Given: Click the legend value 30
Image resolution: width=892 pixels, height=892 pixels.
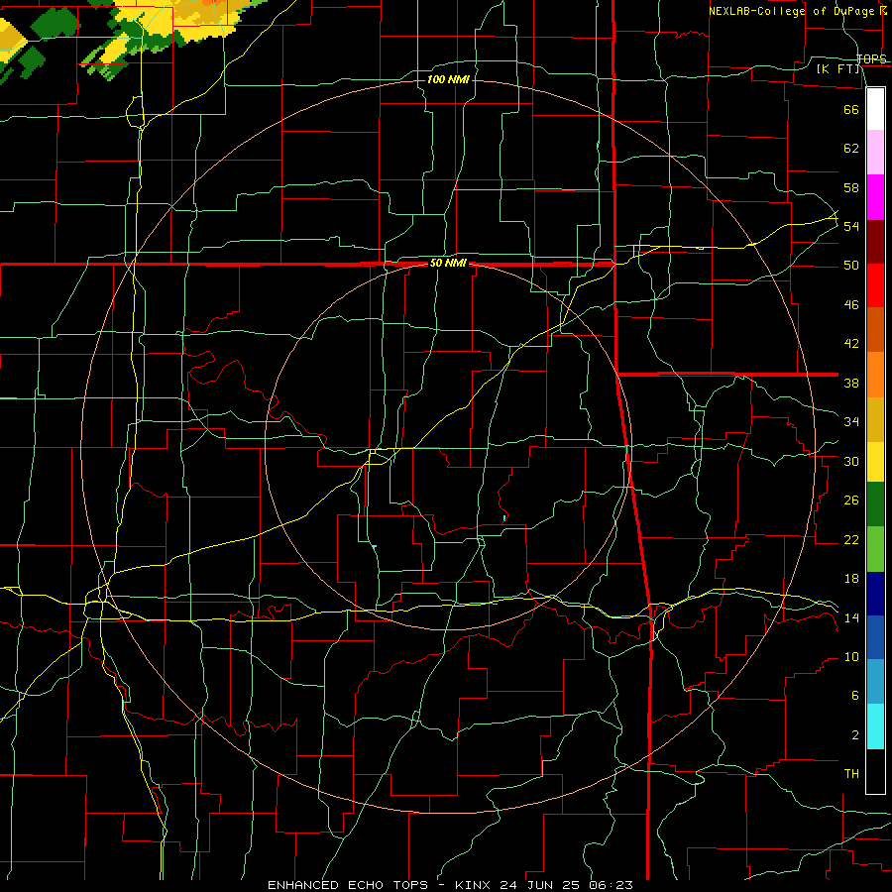Looking at the screenshot, I should [851, 461].
